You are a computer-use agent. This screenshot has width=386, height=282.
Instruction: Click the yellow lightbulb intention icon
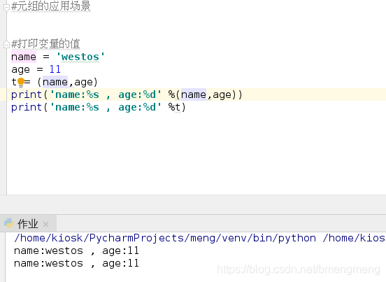(21, 83)
